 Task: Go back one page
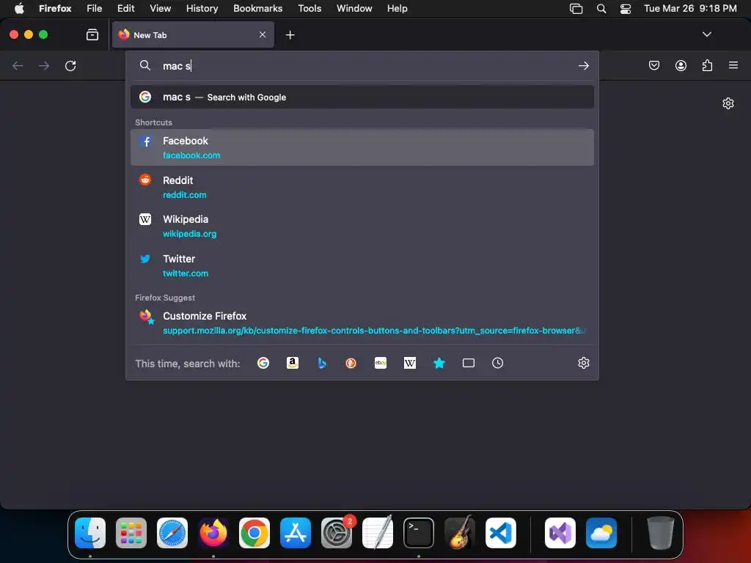(18, 65)
